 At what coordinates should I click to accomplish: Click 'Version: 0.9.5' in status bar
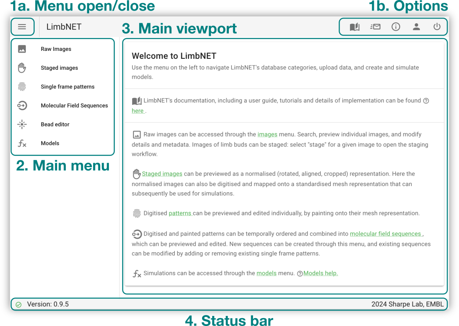[x=48, y=304]
